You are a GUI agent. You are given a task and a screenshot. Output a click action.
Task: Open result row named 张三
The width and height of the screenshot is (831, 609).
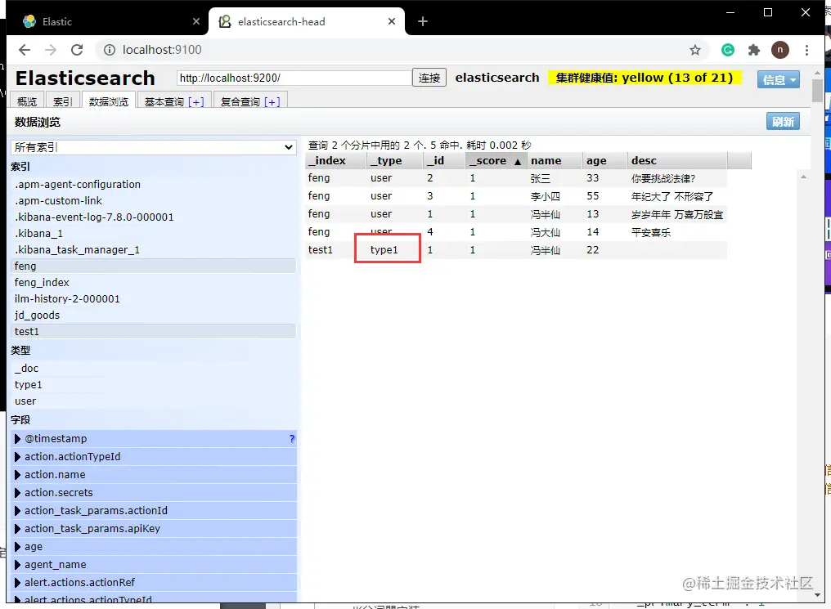coord(516,178)
